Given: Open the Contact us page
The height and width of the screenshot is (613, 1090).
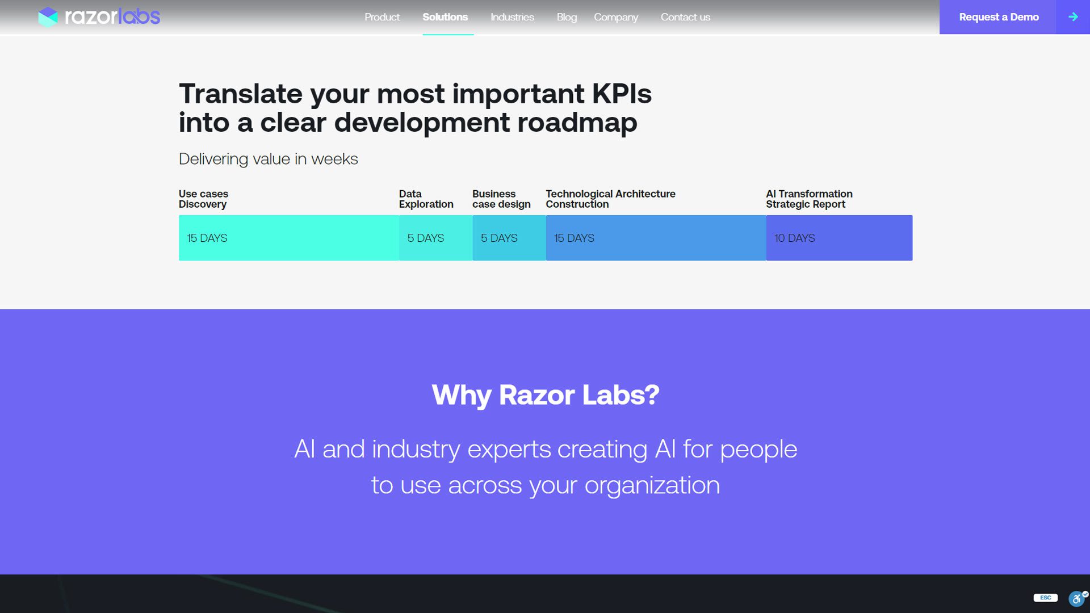Looking at the screenshot, I should 685,17.
